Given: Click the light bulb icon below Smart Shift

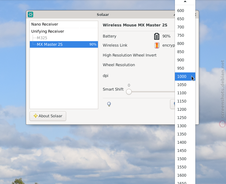Looking at the screenshot, I should [x=109, y=104].
